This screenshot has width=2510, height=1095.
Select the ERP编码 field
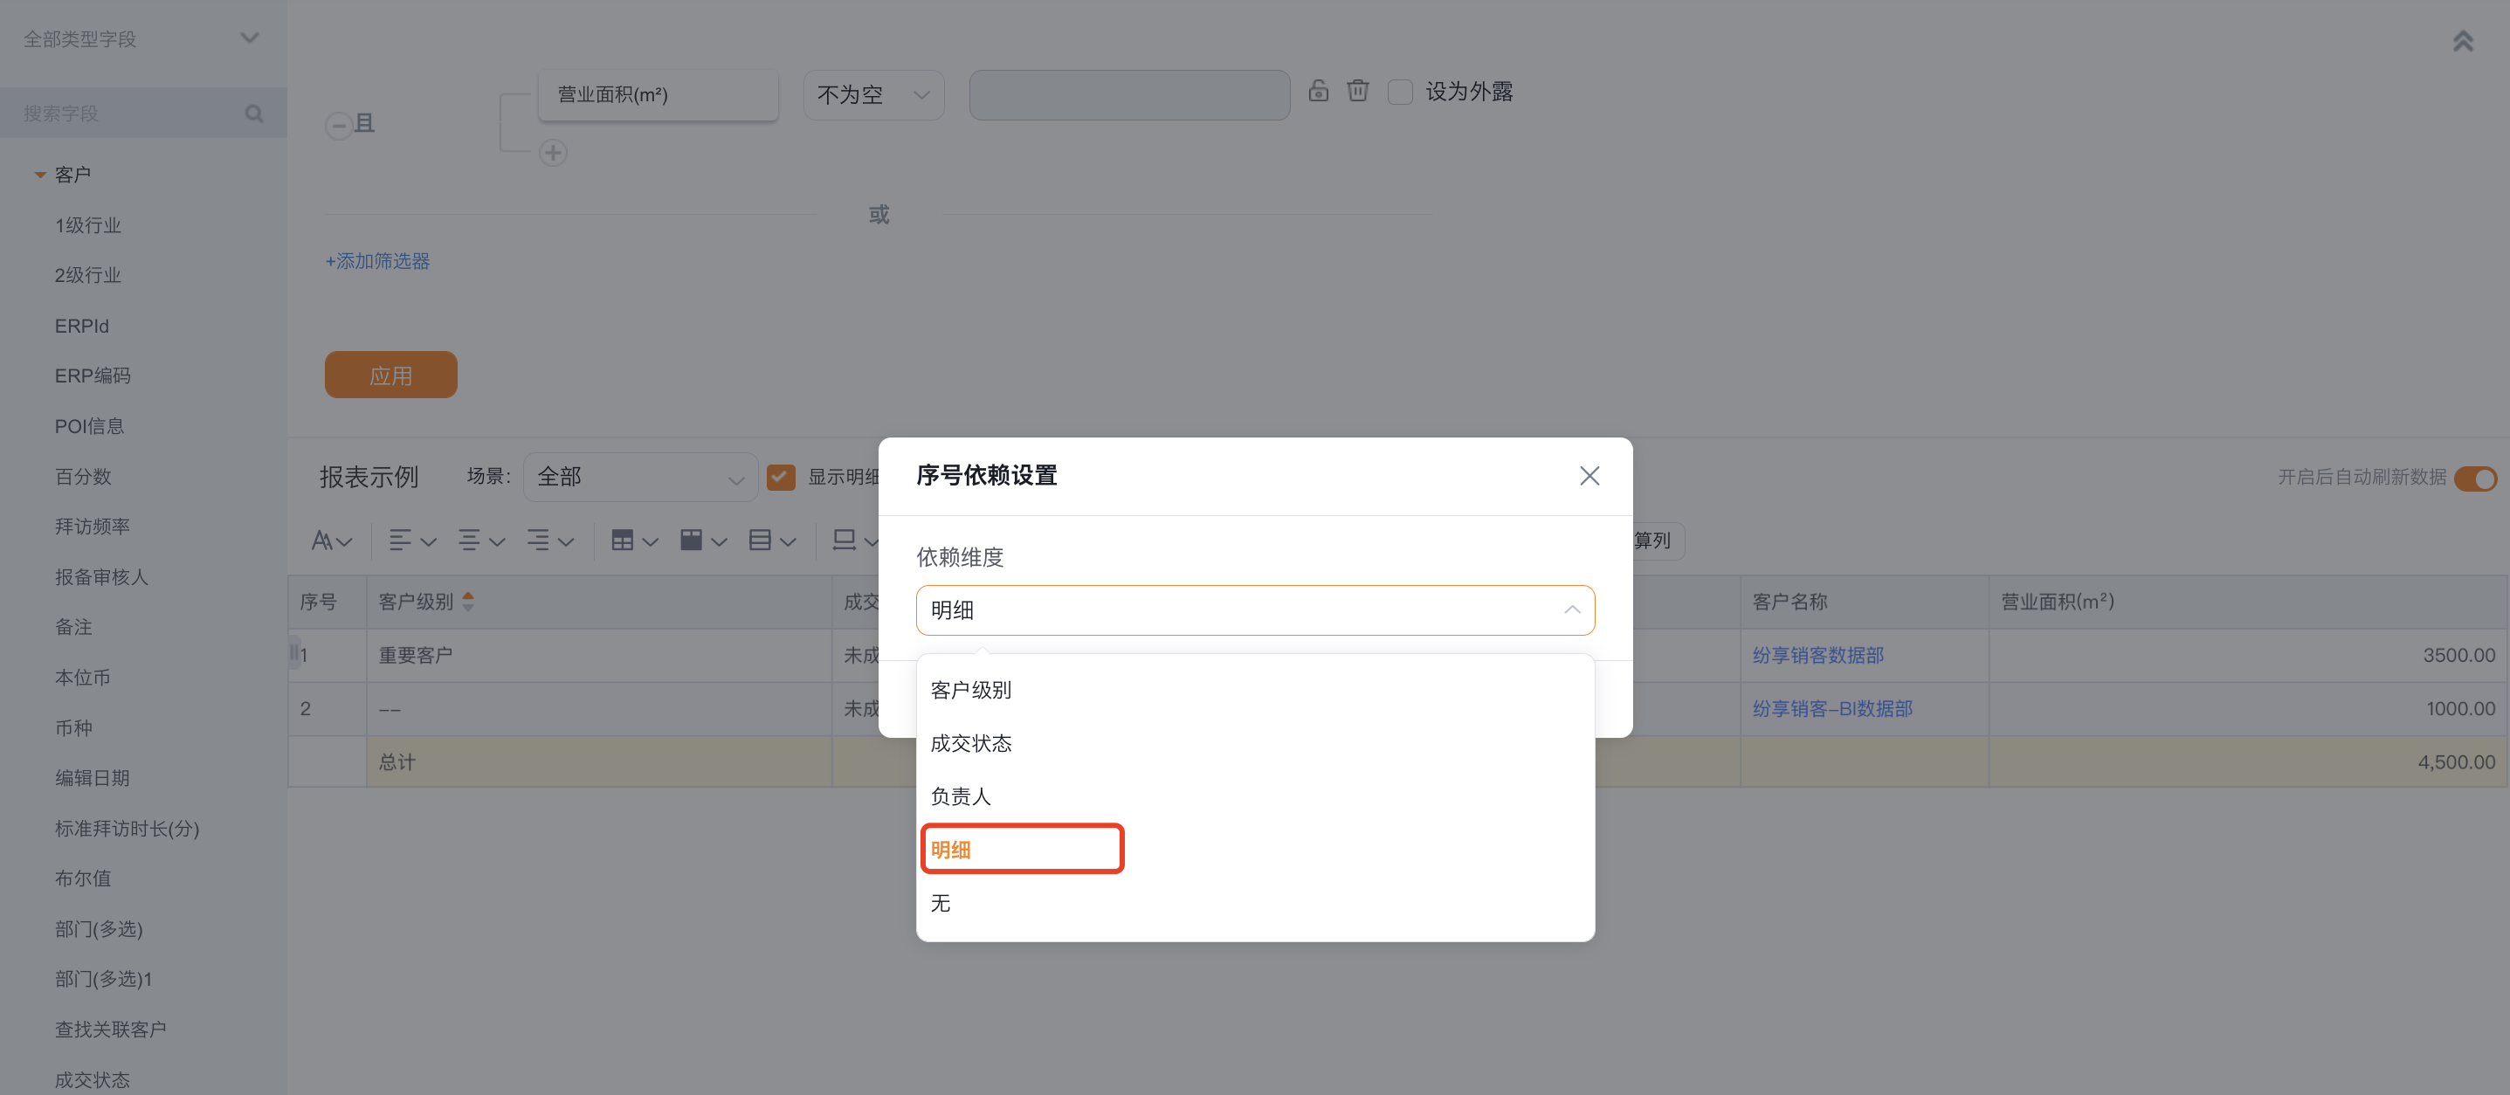coord(93,376)
